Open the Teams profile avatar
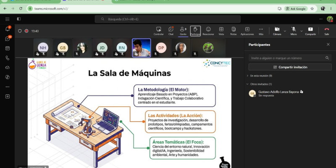336x168 pixels. coord(330,19)
